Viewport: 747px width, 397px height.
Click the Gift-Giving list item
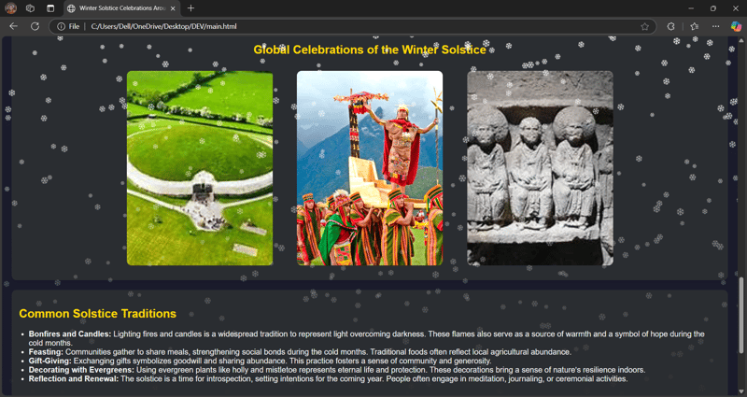[261, 361]
